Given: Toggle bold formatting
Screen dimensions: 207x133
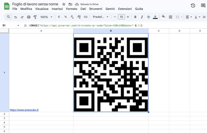Looking at the screenshot, I should tap(135, 17).
